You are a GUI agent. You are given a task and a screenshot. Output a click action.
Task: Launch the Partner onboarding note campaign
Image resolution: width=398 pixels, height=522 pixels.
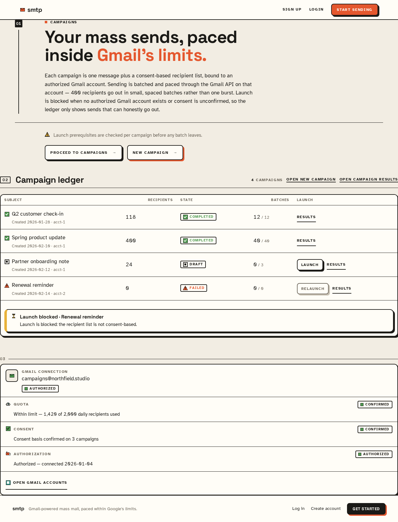coord(310,265)
